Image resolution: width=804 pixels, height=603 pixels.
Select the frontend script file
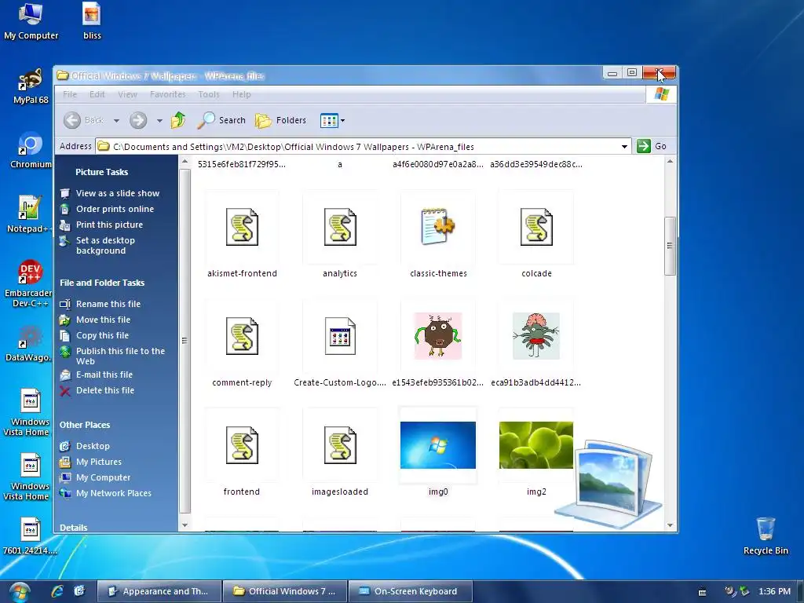coord(242,446)
